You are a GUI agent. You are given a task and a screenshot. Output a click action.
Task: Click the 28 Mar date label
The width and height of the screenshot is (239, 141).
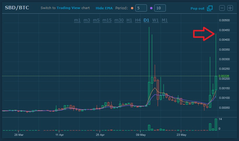[x=19, y=135]
